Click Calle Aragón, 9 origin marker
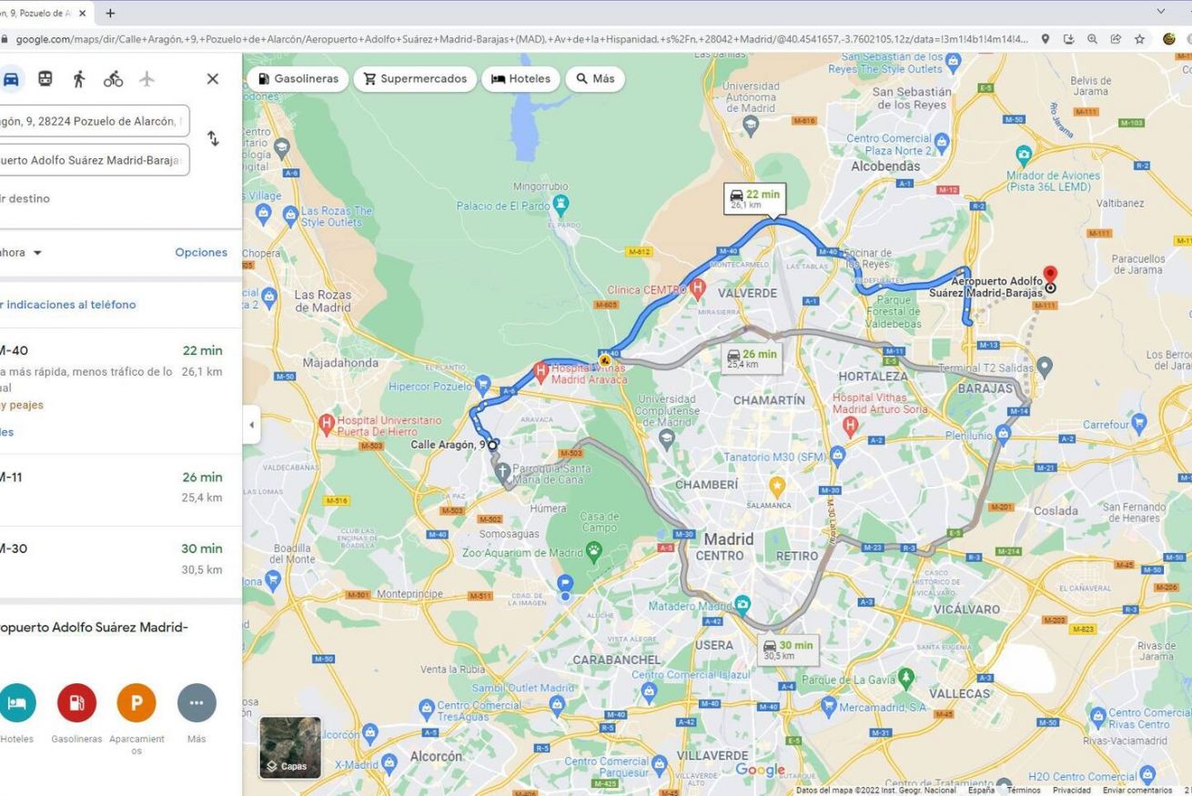 (492, 445)
